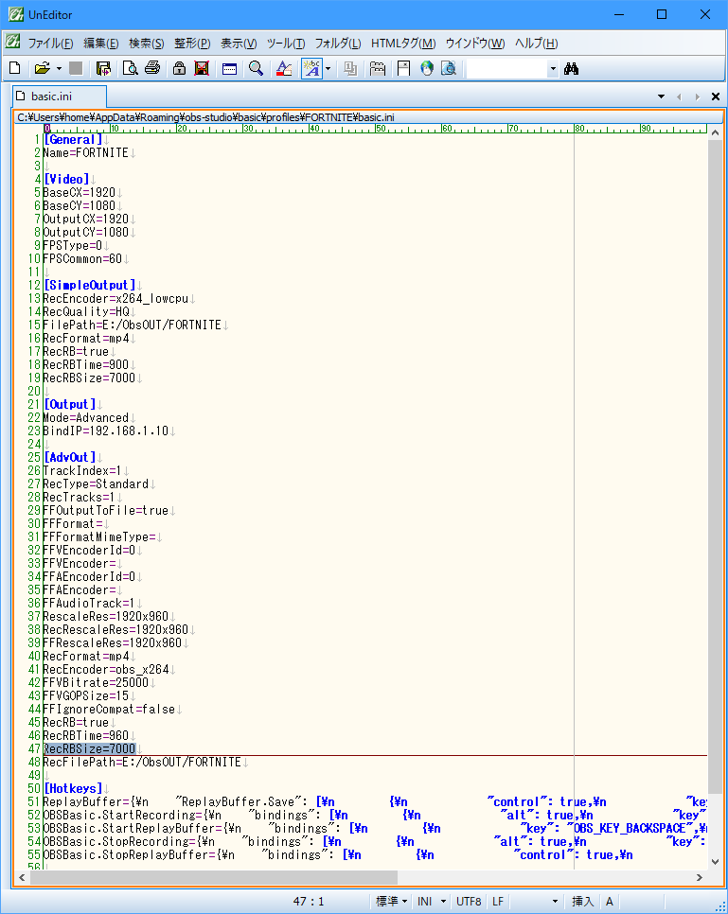Click the binoculars find icon
The image size is (728, 914).
[x=571, y=69]
